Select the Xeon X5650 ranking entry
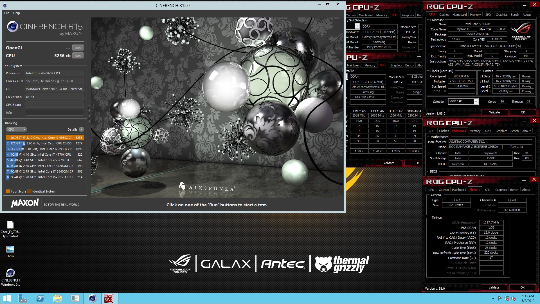This screenshot has width=540, height=304. (x=45, y=143)
